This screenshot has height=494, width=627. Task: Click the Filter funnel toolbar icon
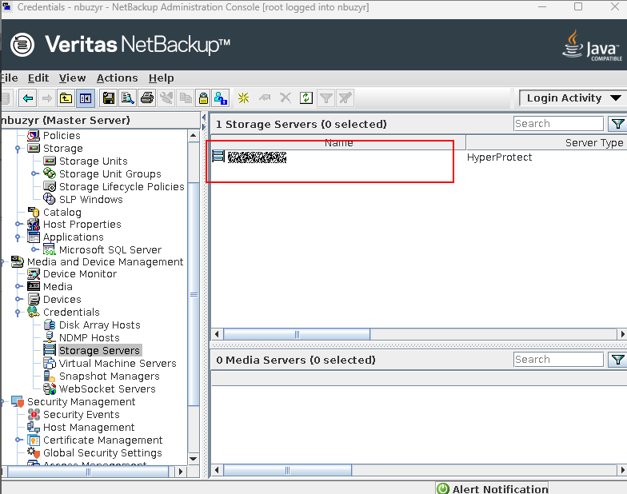(x=326, y=98)
